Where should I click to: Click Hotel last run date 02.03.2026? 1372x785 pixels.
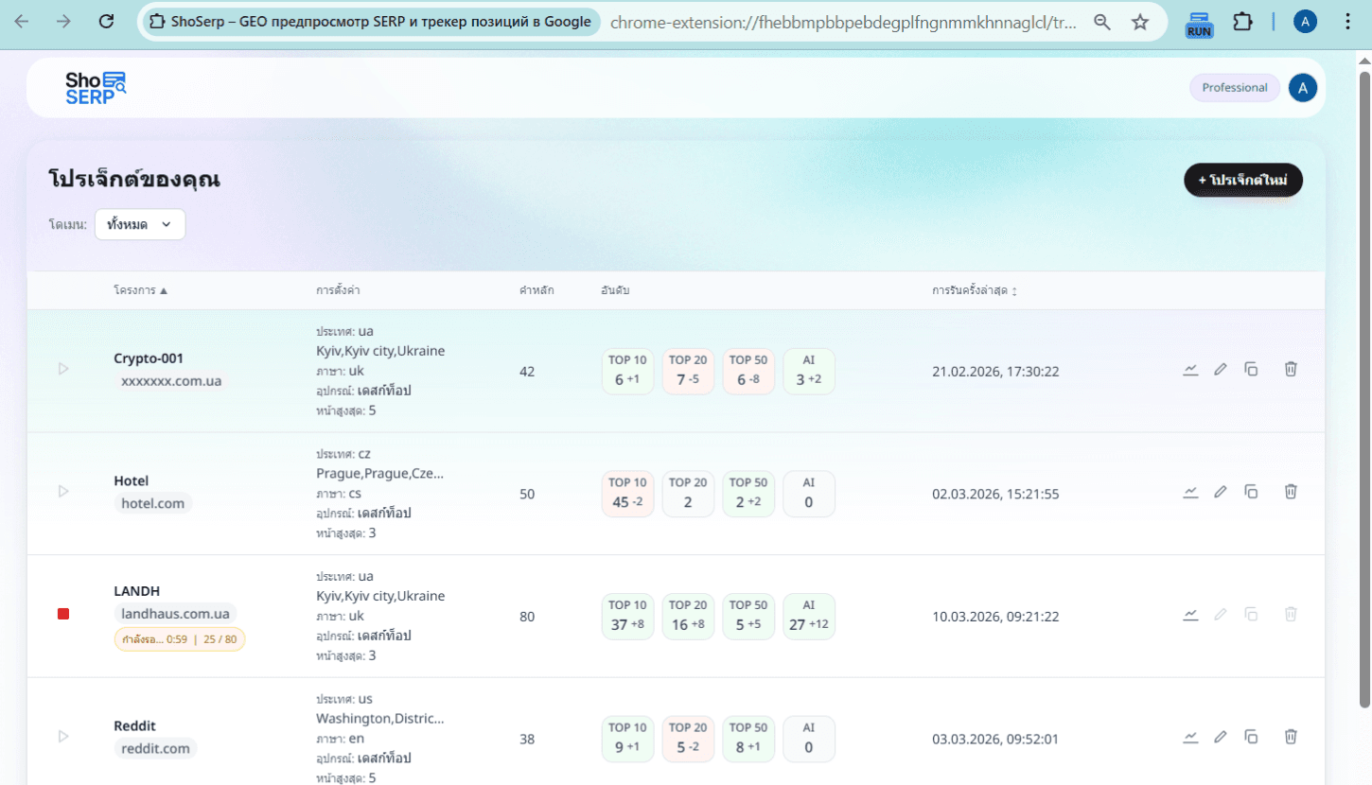995,494
